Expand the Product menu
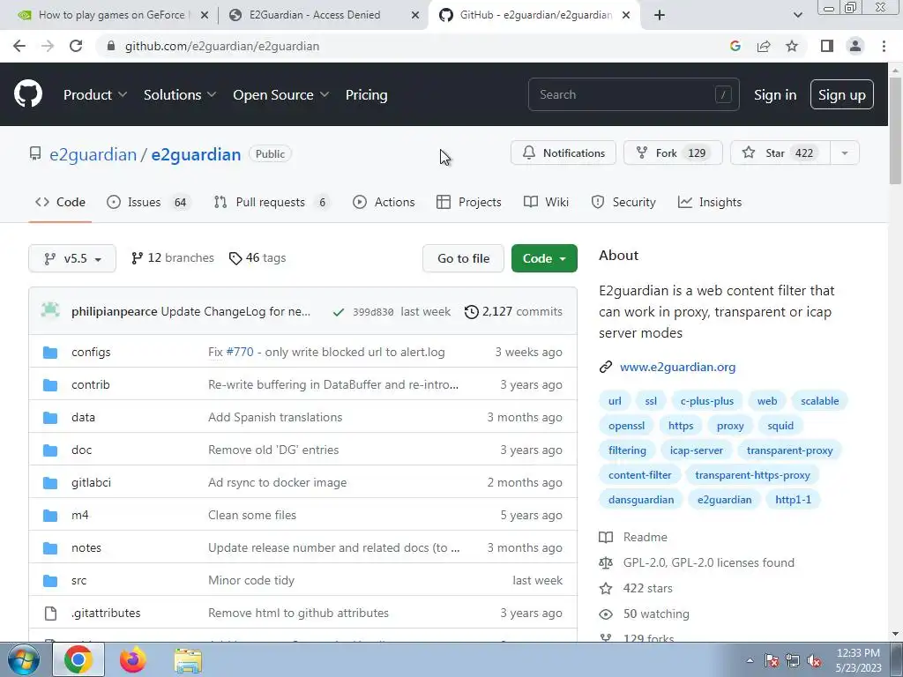Image resolution: width=903 pixels, height=677 pixels. click(95, 95)
